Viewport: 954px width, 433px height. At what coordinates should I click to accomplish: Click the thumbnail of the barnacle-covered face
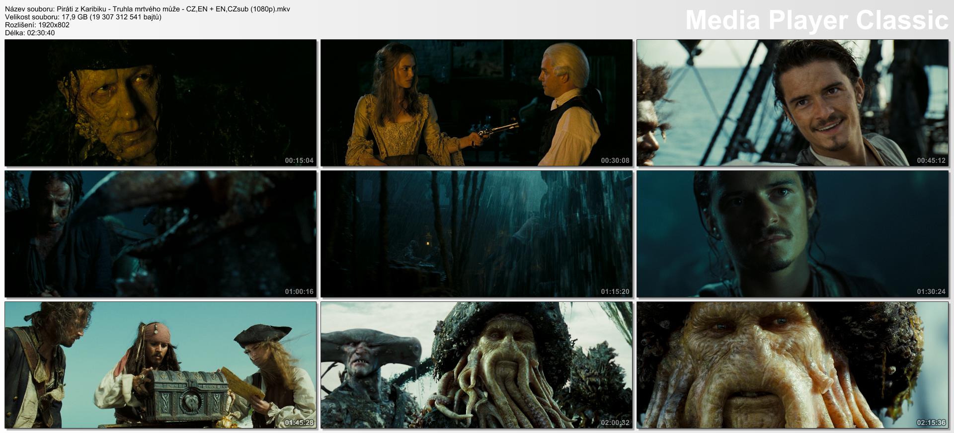(x=160, y=103)
